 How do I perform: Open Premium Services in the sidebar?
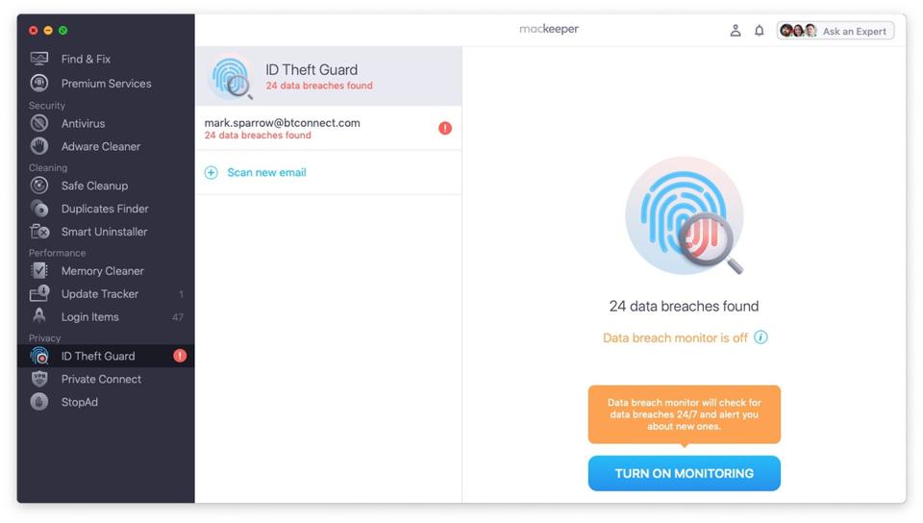click(x=106, y=84)
